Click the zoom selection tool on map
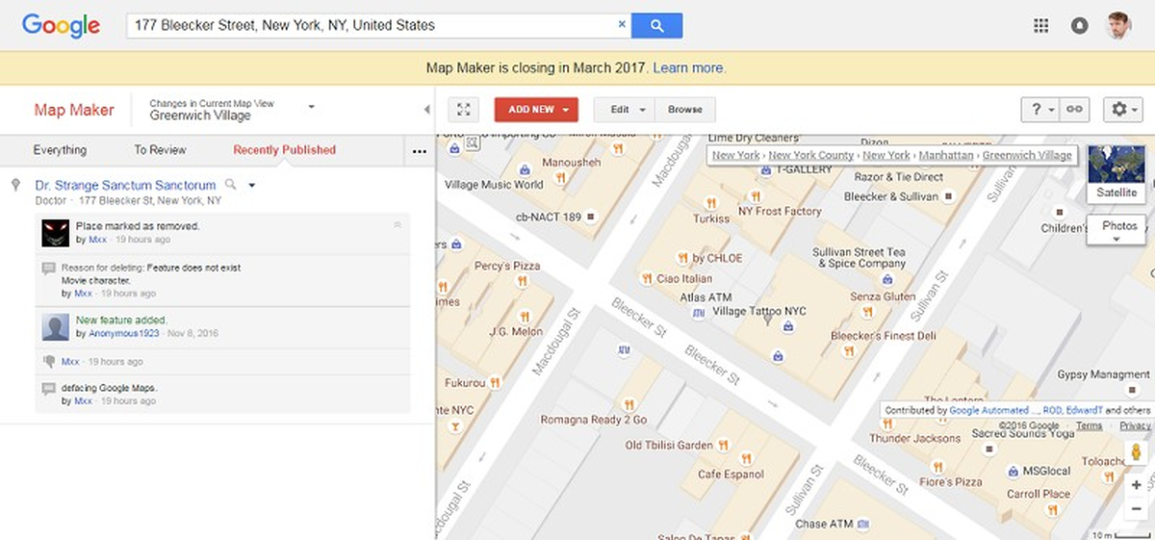 [x=472, y=143]
